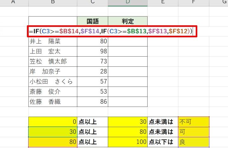Click the 点以下は label
Viewport: 228px width, 148px height.
coord(163,142)
